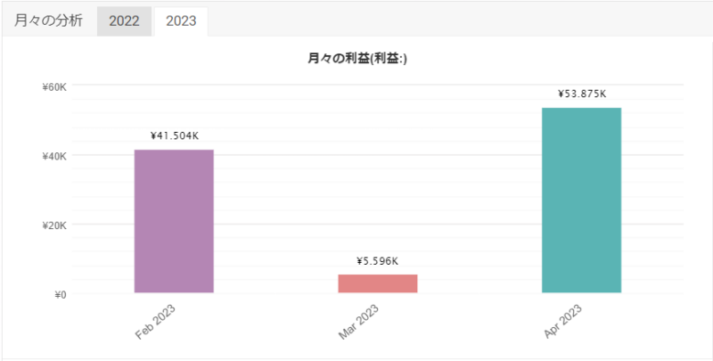Click the 月々の分析 heading label

tap(48, 21)
